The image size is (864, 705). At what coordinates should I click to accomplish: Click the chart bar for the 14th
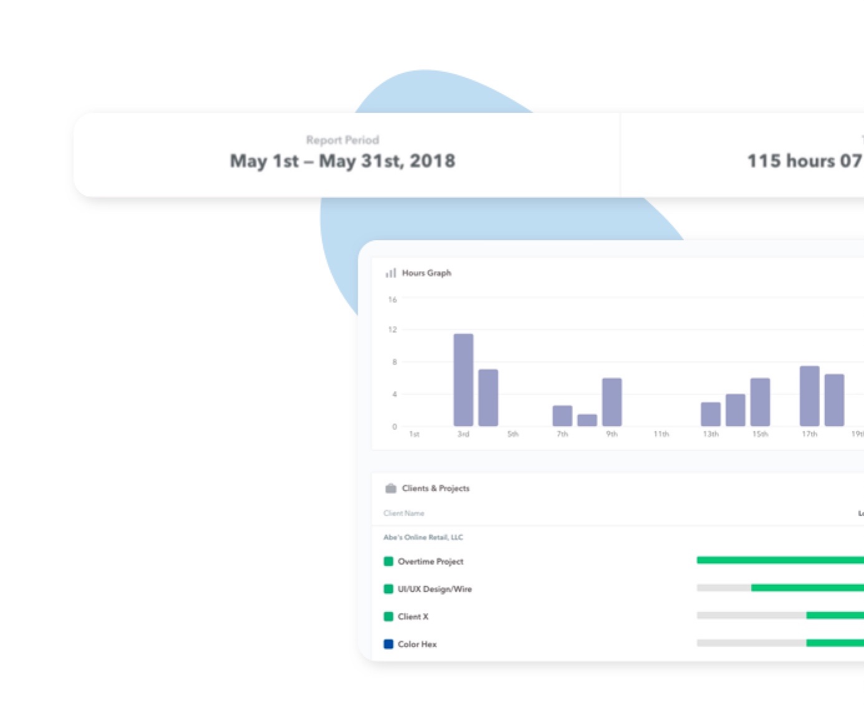736,411
